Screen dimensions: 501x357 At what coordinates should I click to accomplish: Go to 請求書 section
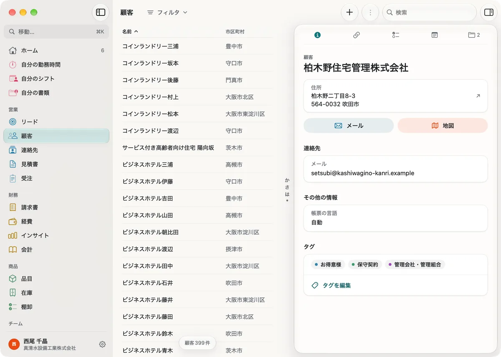56,207
